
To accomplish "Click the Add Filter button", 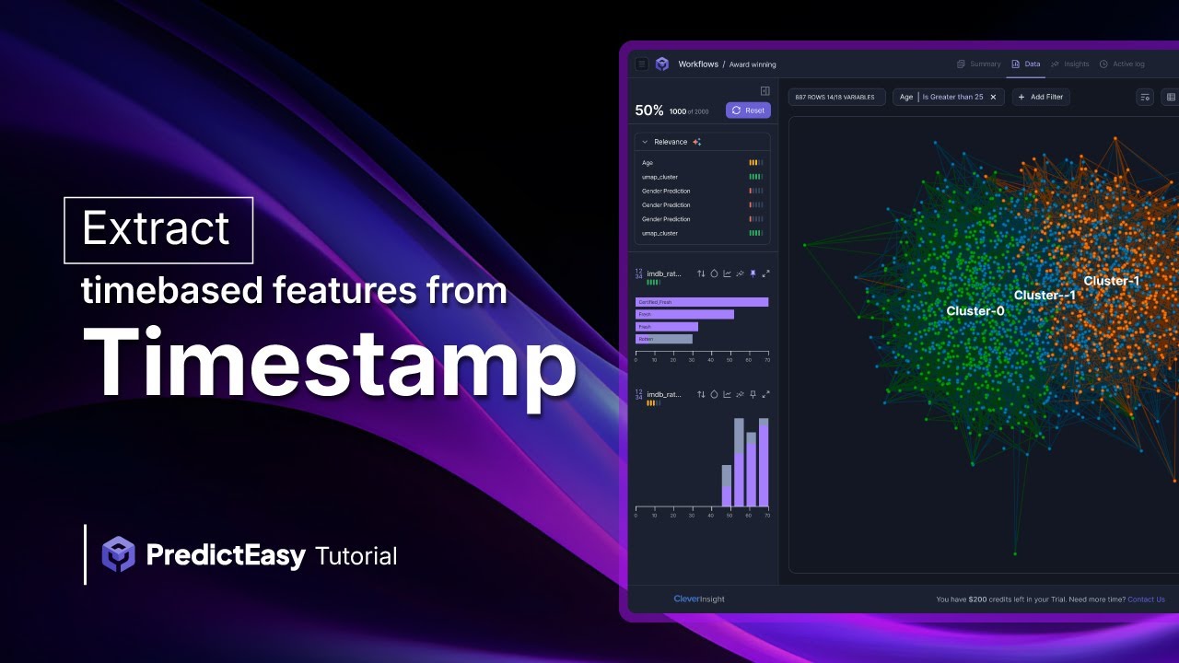I will click(x=1041, y=97).
